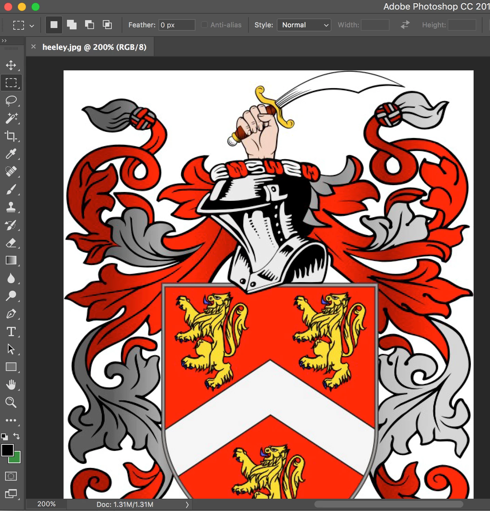The image size is (490, 511).
Task: Select the Spot Healing Brush tool
Action: click(x=11, y=171)
